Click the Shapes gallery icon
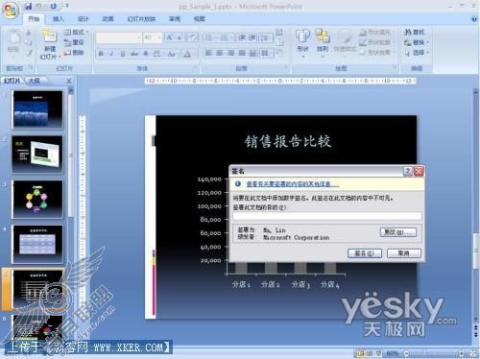 pyautogui.click(x=302, y=36)
